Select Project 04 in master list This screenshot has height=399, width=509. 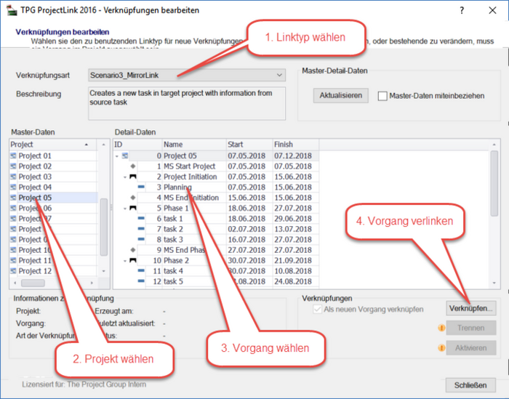[35, 188]
